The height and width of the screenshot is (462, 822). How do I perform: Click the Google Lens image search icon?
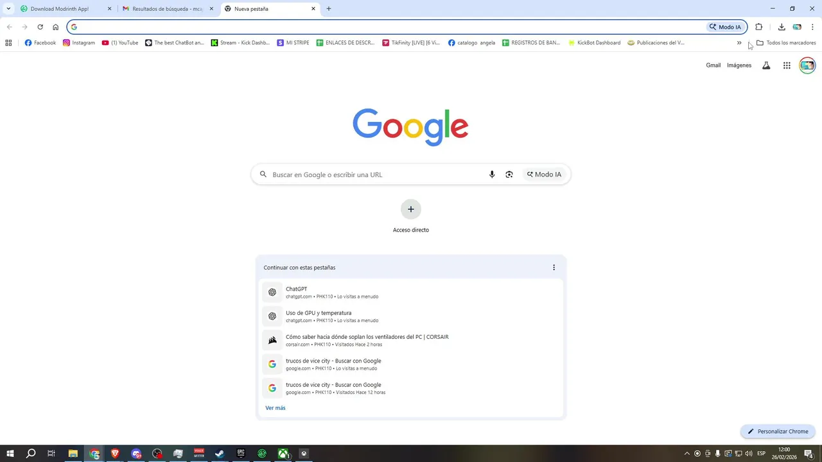509,175
